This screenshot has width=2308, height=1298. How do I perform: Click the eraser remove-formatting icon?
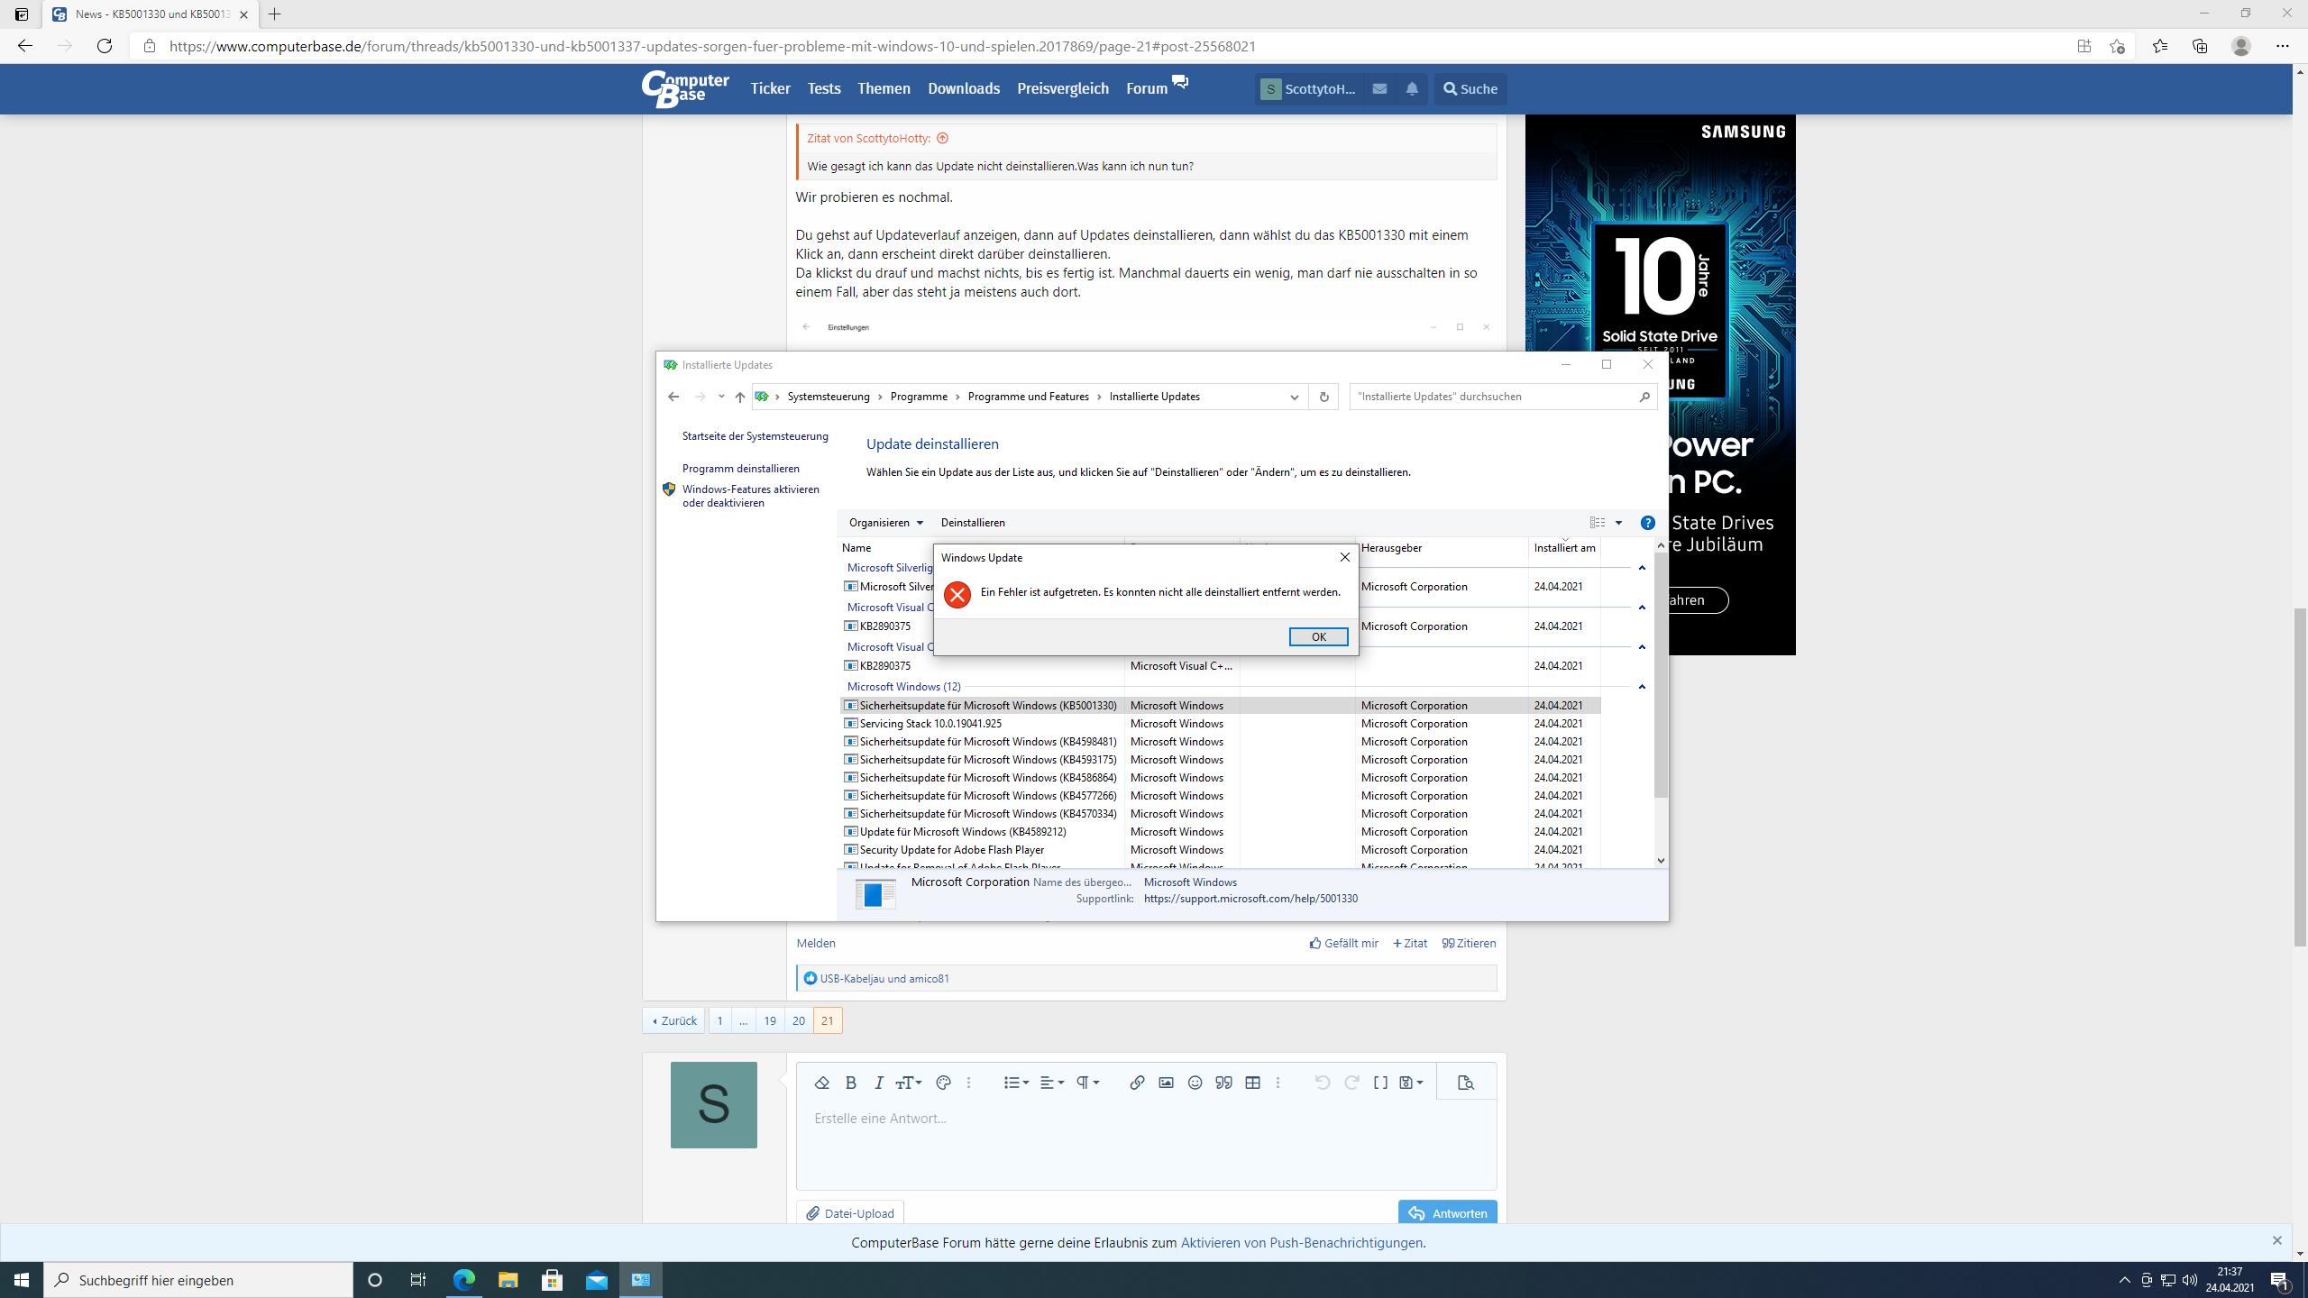coord(821,1083)
